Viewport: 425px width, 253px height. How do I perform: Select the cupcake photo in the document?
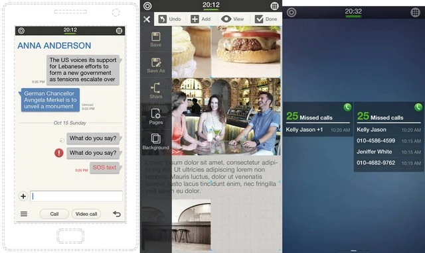pyautogui.click(x=191, y=52)
